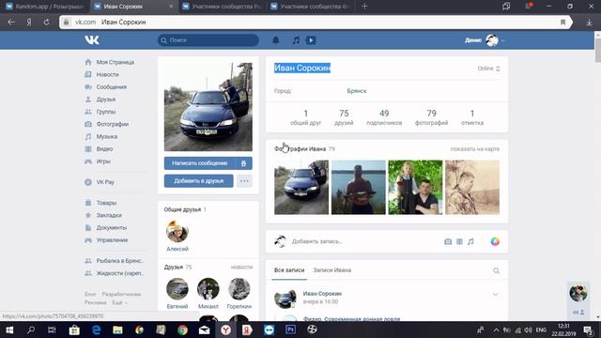Open the Windows Start button

9,330
